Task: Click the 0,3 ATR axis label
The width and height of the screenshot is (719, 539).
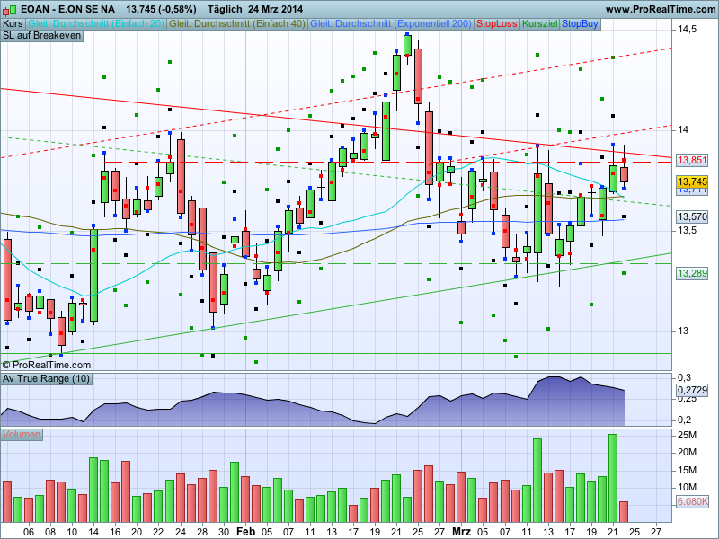Action: [684, 377]
